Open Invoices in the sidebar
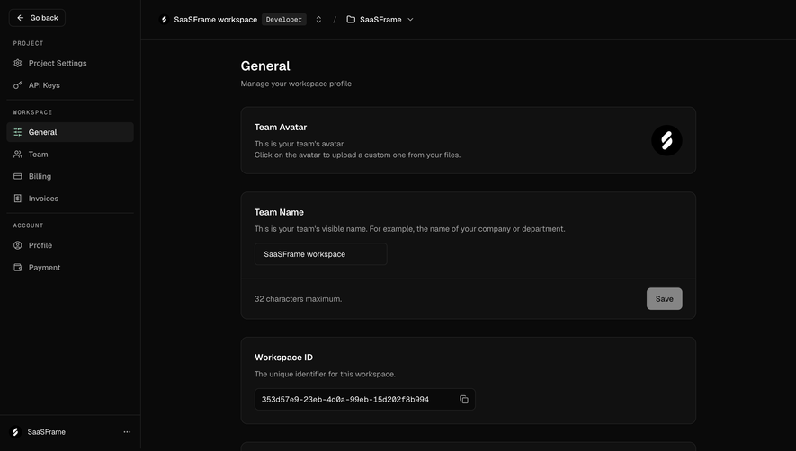The image size is (796, 451). coord(70,199)
